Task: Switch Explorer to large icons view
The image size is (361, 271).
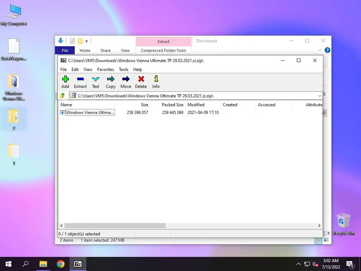Action: (x=326, y=240)
